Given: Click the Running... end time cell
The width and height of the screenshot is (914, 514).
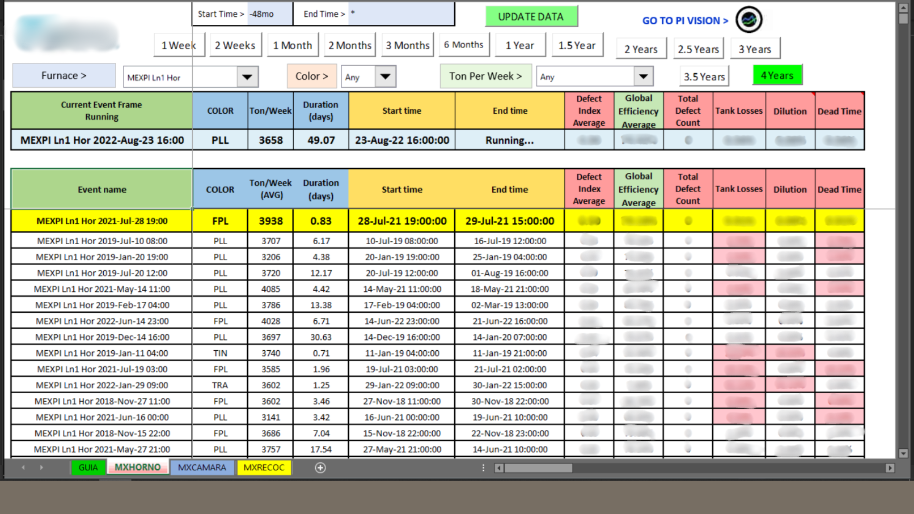Looking at the screenshot, I should coord(510,140).
